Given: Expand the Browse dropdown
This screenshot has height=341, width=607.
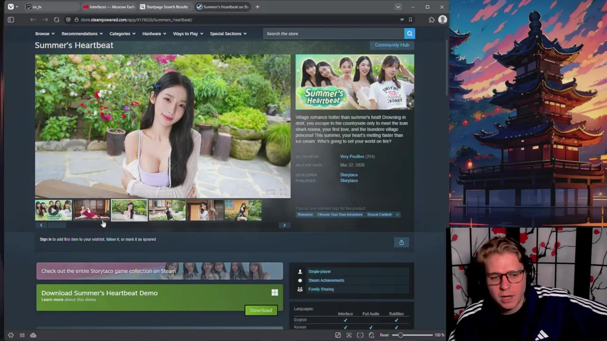Looking at the screenshot, I should [45, 34].
